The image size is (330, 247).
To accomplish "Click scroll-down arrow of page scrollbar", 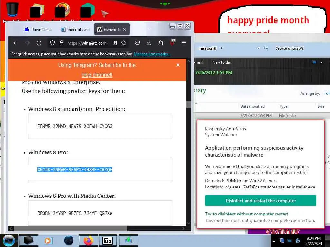I will (x=189, y=223).
